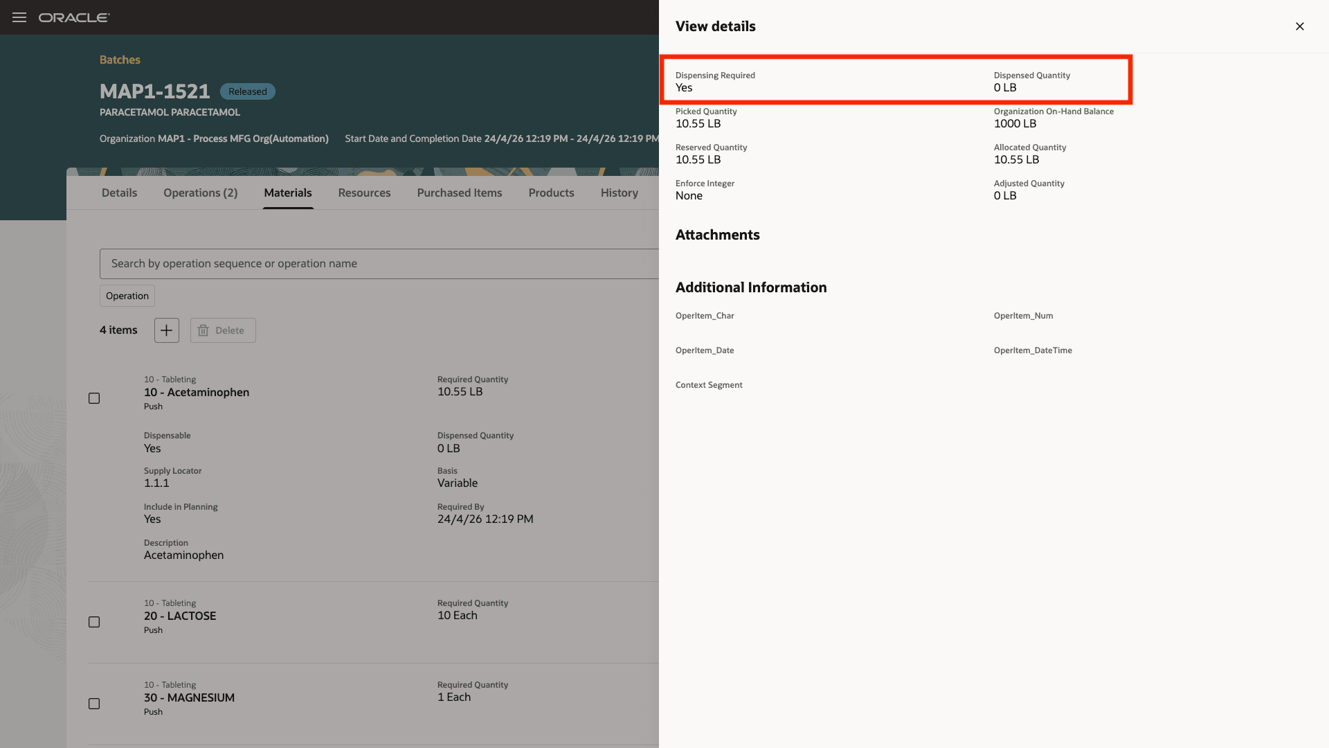Click the Supply Locator value 1.1.1
The height and width of the screenshot is (748, 1329).
pos(156,483)
